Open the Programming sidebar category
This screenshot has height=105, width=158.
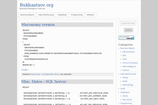(x=126, y=103)
